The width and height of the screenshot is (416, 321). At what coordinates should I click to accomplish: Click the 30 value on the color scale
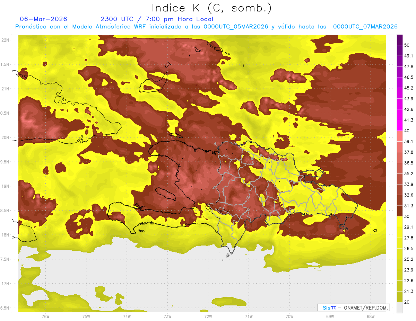(407, 216)
